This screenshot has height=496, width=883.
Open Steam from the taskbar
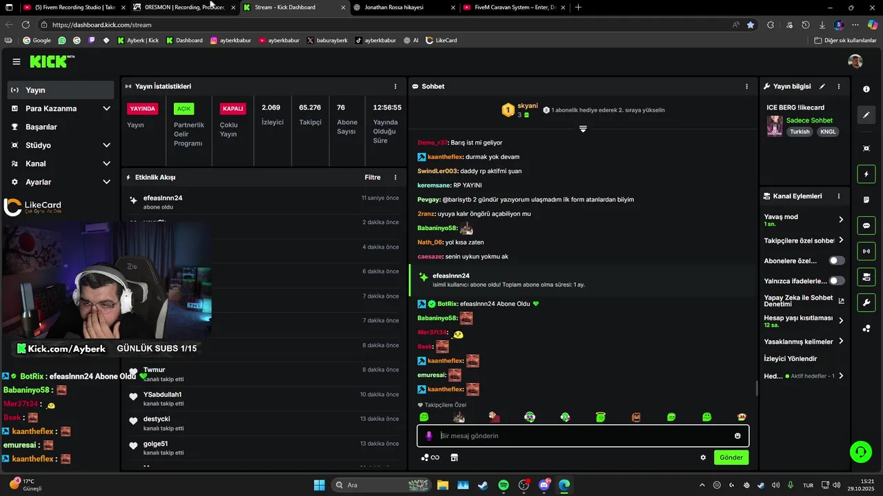483,485
